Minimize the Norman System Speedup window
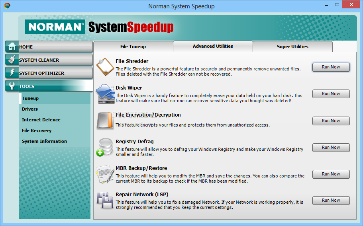363x226 pixels. tap(326, 5)
